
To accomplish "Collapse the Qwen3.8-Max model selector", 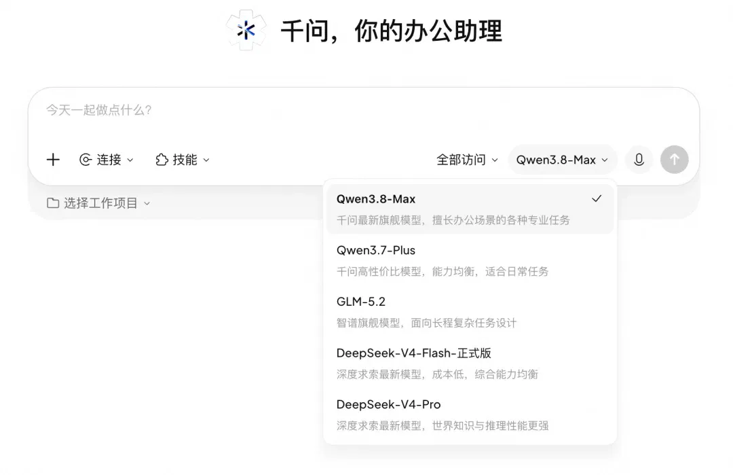I will (x=563, y=160).
